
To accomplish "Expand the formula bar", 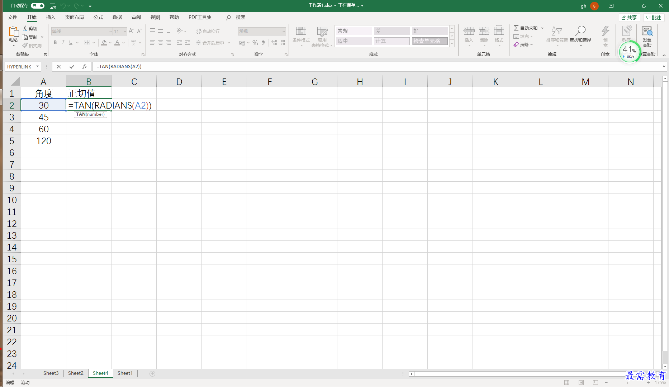I will pos(664,66).
